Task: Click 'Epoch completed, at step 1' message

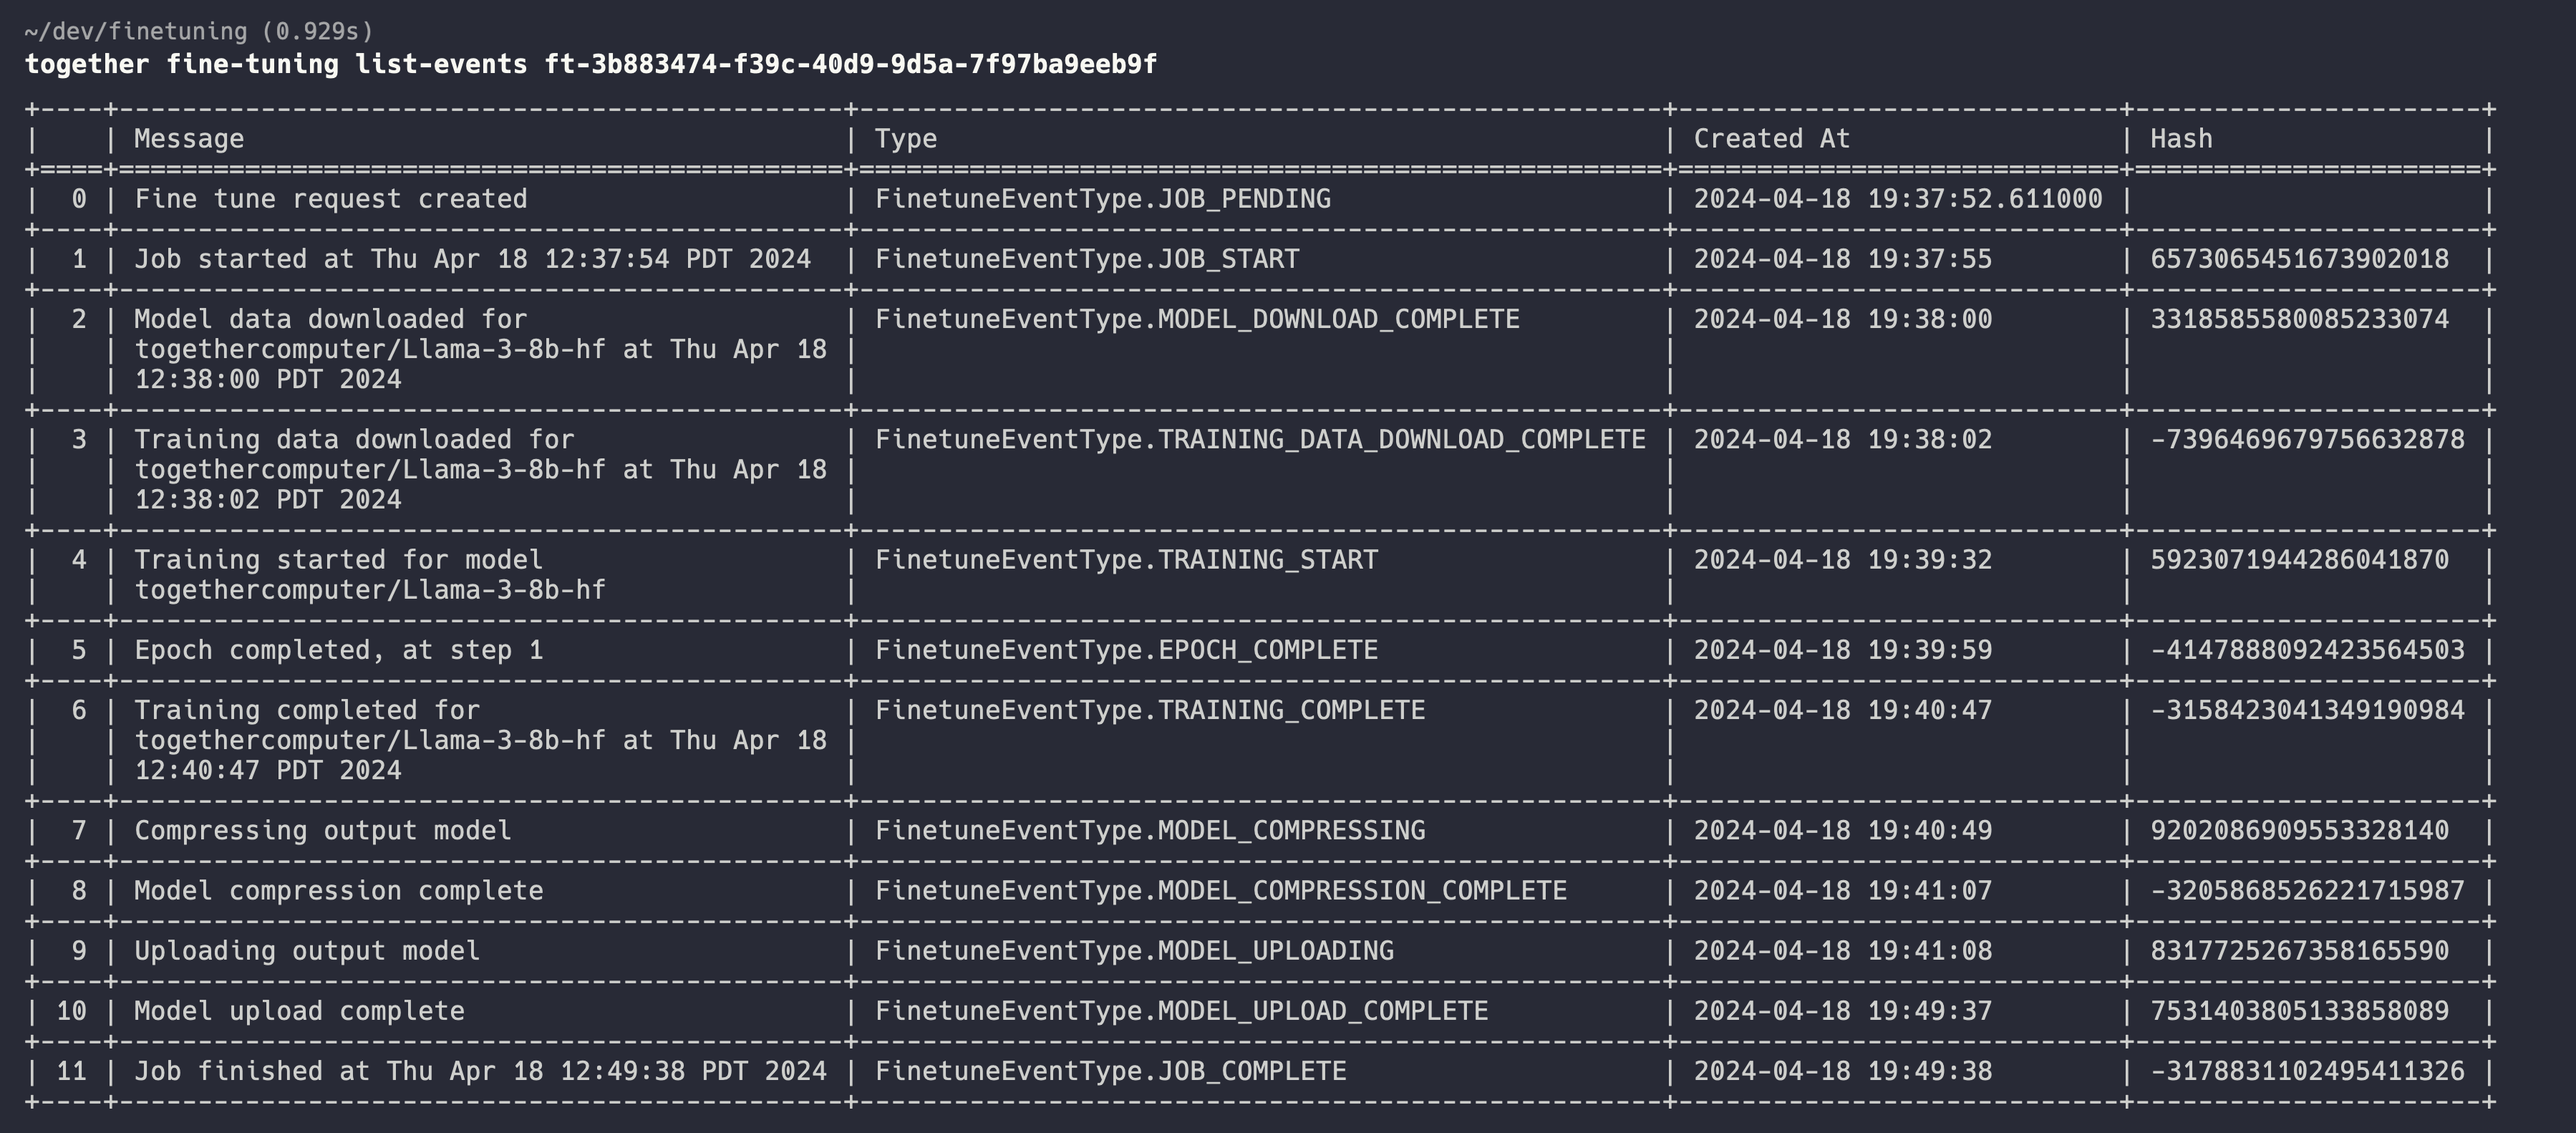Action: click(339, 650)
